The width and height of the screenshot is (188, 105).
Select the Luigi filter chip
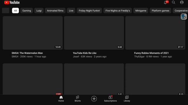click(x=39, y=10)
